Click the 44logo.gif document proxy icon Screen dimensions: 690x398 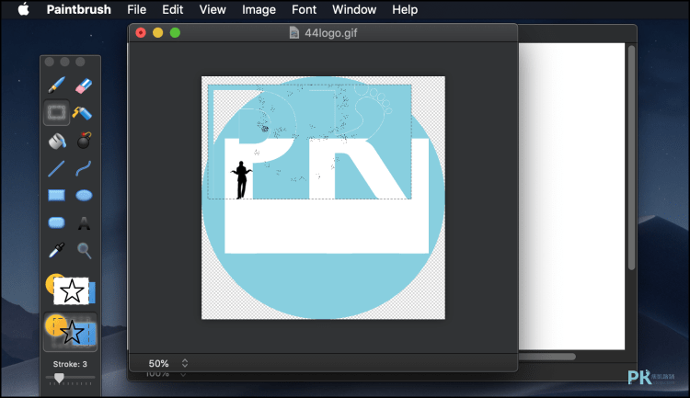coord(294,33)
